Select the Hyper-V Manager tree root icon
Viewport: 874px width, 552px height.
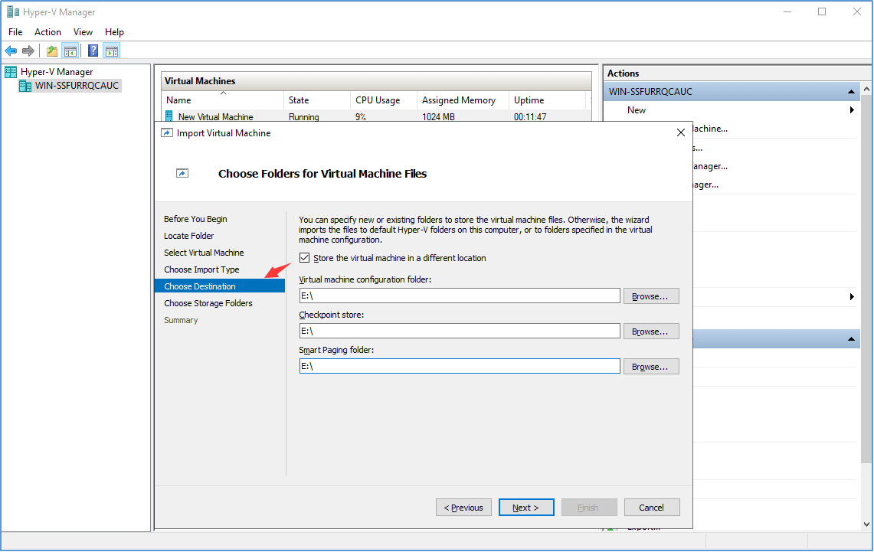pos(11,72)
